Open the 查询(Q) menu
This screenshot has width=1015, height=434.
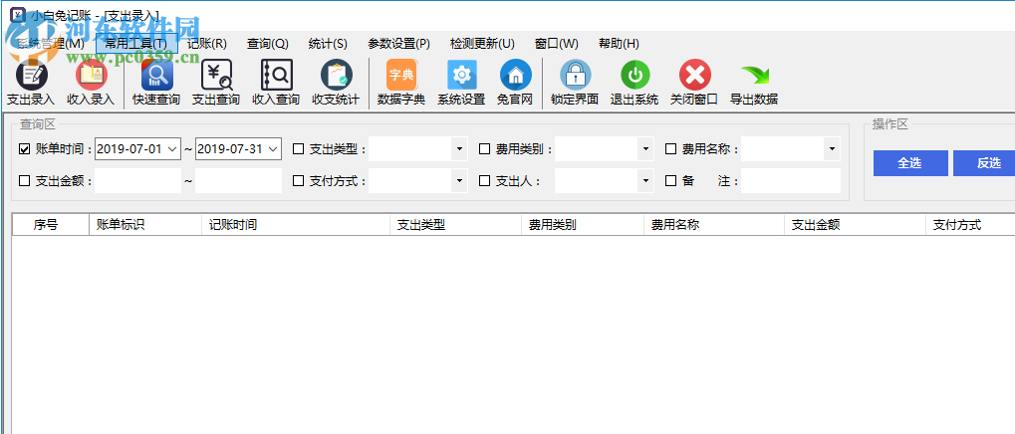[x=267, y=44]
